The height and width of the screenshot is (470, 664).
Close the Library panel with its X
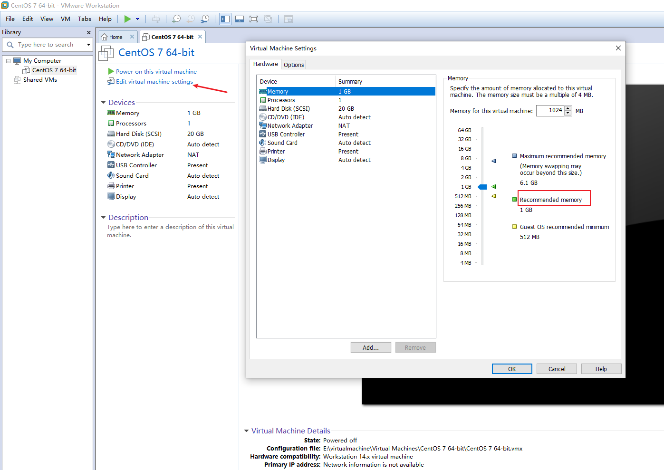click(88, 32)
